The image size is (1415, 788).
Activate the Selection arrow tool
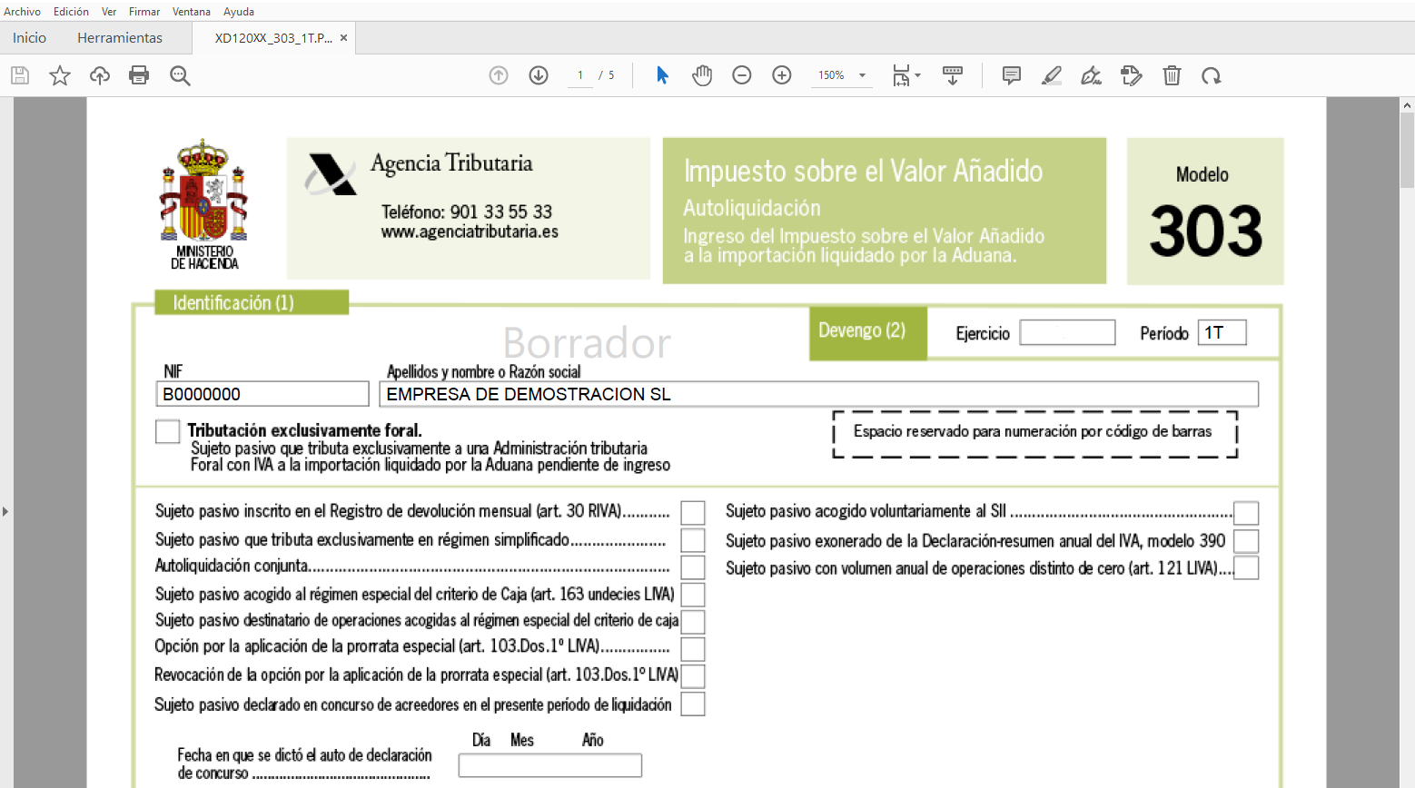pyautogui.click(x=662, y=75)
